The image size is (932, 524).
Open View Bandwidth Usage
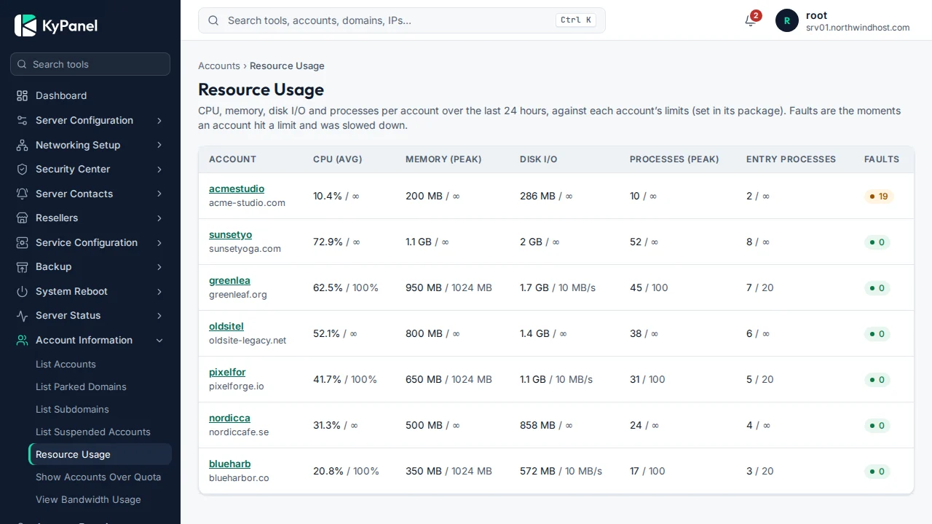pyautogui.click(x=88, y=499)
